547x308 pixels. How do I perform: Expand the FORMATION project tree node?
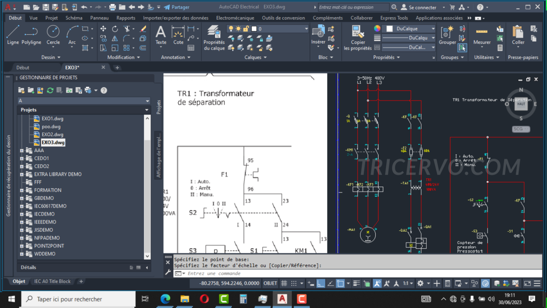click(x=22, y=190)
